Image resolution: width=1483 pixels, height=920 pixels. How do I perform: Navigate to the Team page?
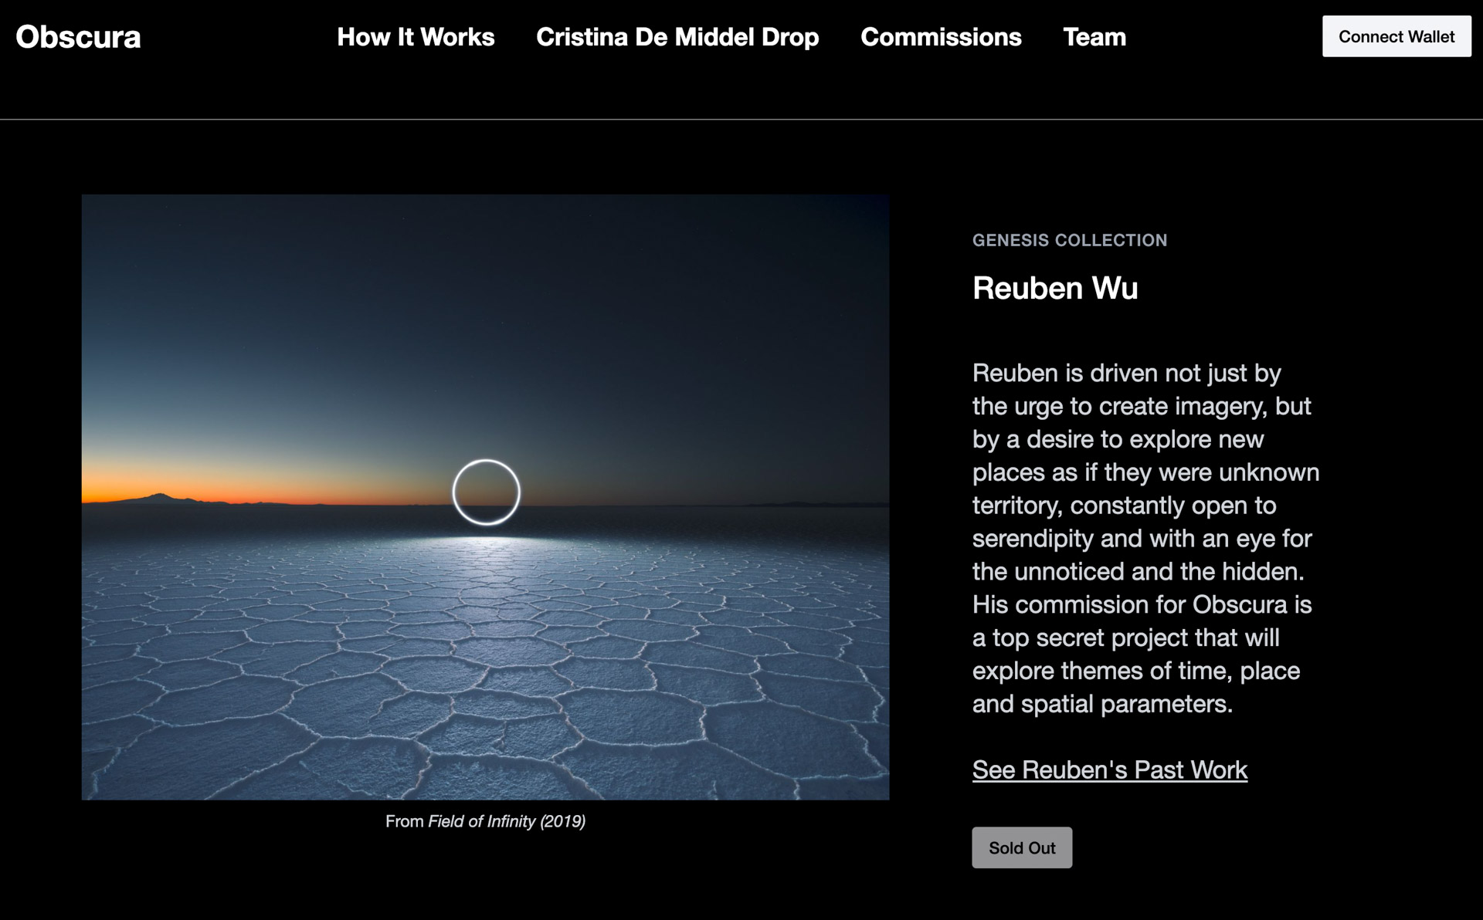point(1094,37)
